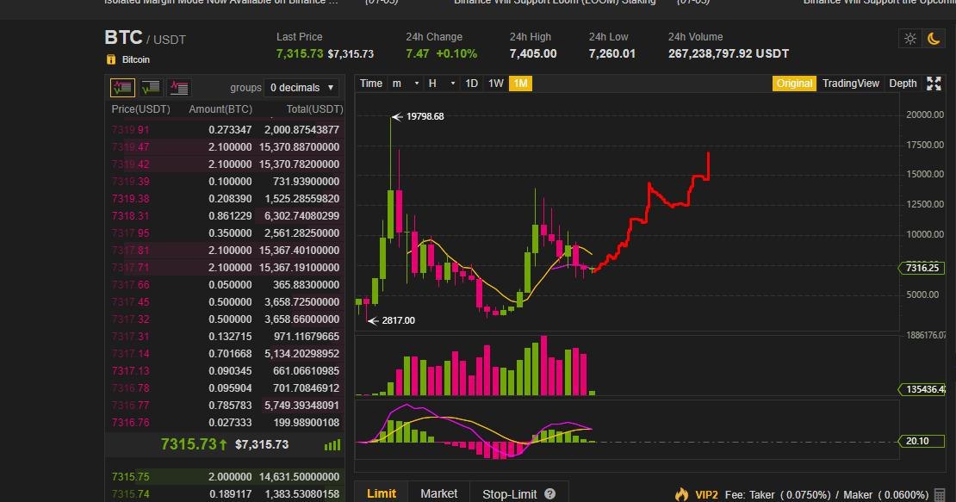Image resolution: width=956 pixels, height=502 pixels.
Task: Click the amount 0.861229 in order book
Action: coord(230,215)
